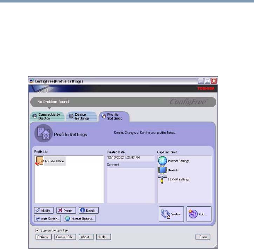Image resolution: width=254 pixels, height=249 pixels.
Task: Open Internet Options
Action: (80, 219)
